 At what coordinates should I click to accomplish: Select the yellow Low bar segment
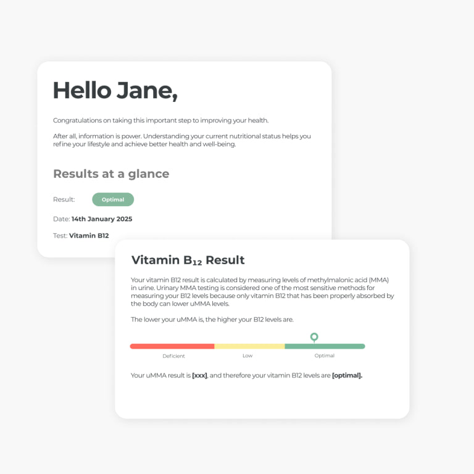pyautogui.click(x=249, y=346)
